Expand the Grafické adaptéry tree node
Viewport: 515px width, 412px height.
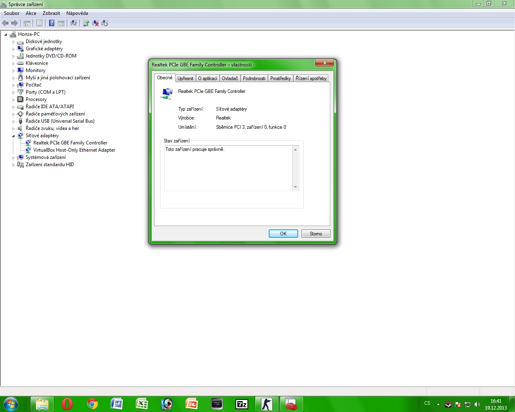[13, 49]
